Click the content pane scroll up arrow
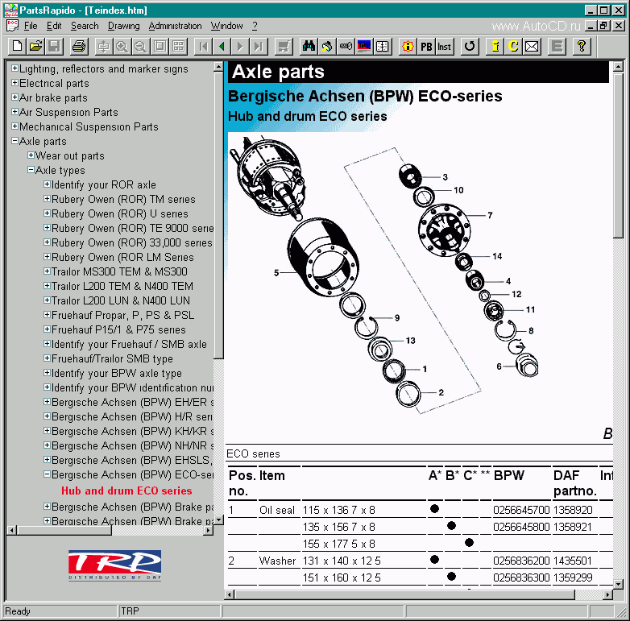 tap(618, 67)
